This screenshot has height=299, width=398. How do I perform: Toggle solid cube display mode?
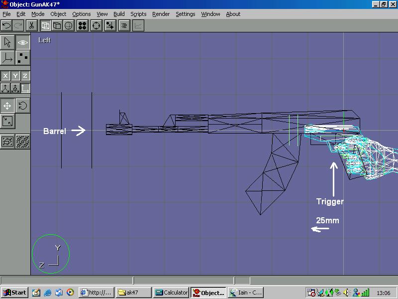pyautogui.click(x=57, y=25)
